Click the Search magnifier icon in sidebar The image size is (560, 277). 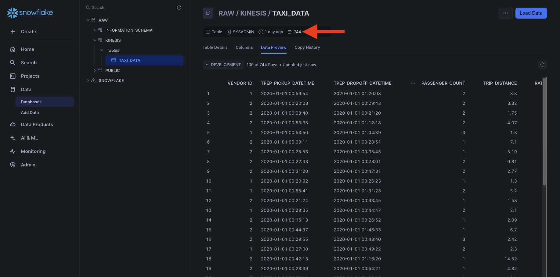click(13, 62)
